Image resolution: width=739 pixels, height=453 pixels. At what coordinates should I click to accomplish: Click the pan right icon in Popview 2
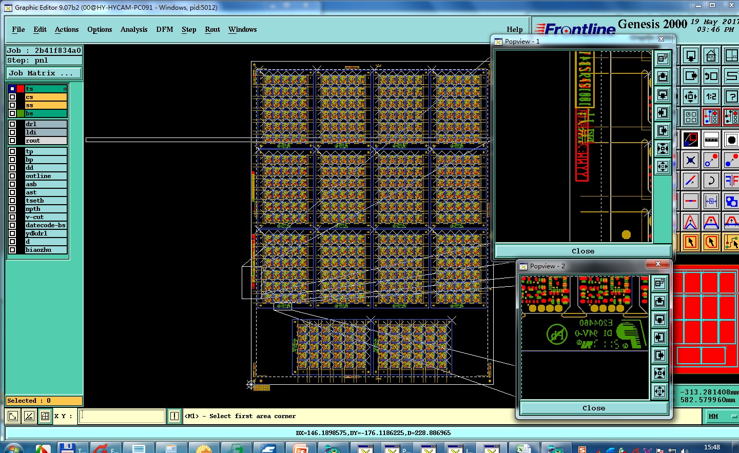[x=660, y=355]
